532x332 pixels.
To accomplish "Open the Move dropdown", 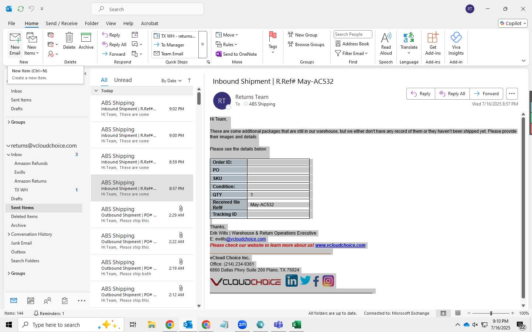I will coord(227,35).
